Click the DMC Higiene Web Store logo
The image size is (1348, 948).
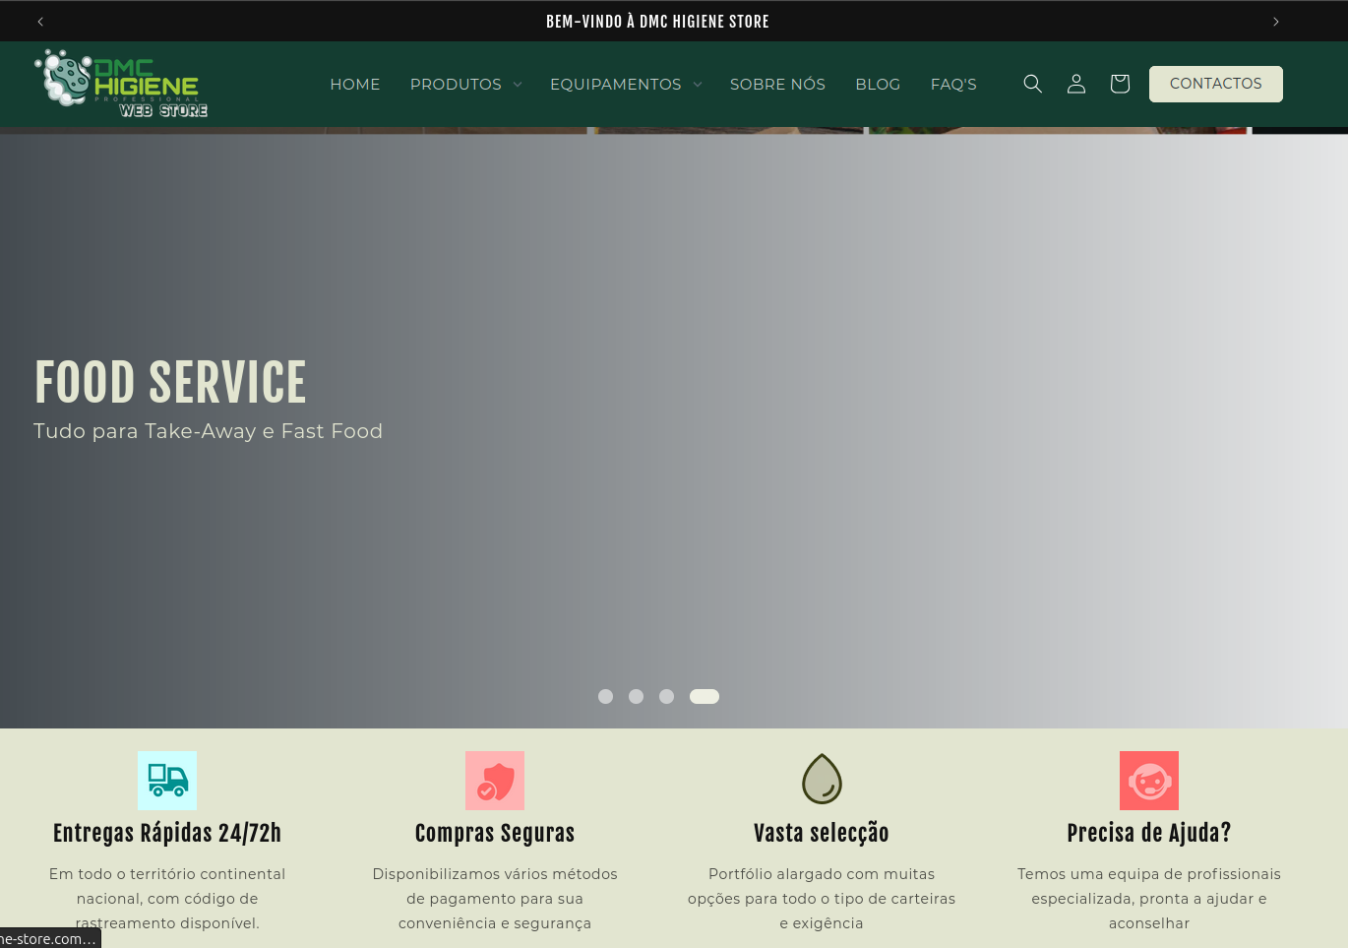(122, 84)
